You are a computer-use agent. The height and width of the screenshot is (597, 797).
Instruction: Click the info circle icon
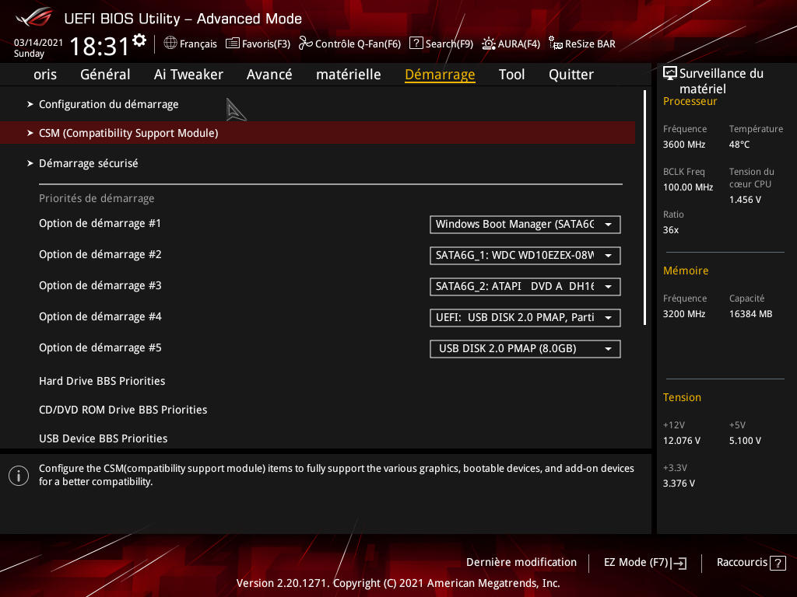coord(19,476)
